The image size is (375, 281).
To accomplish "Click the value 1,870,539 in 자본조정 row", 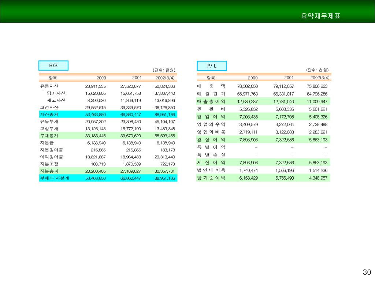I will coord(131,164).
